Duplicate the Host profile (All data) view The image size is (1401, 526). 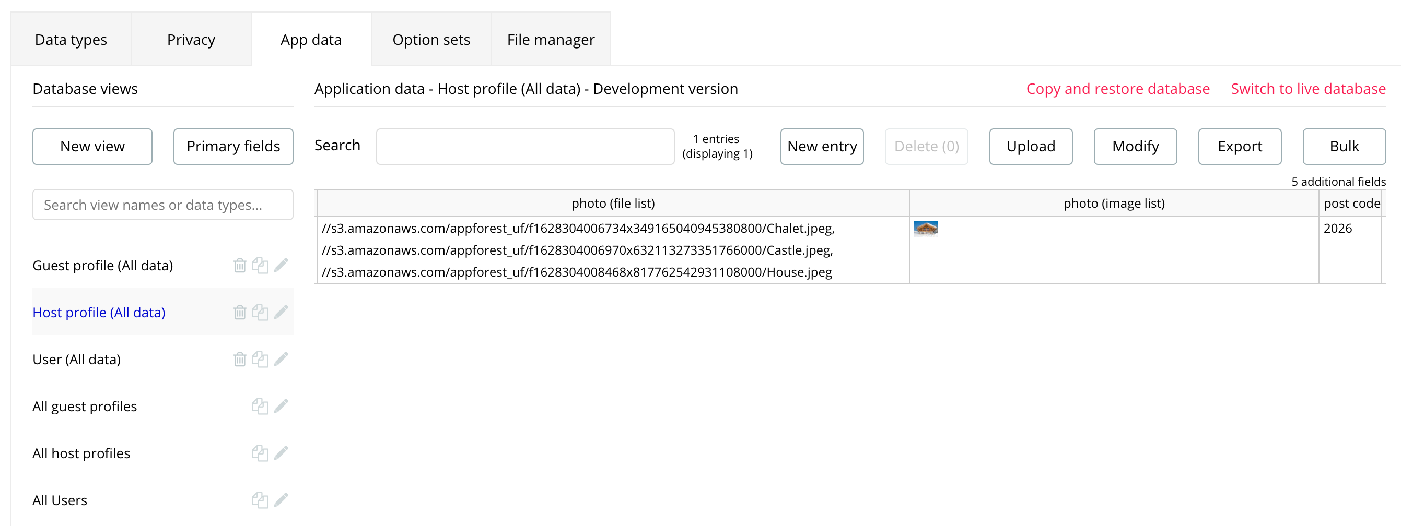[x=260, y=313]
